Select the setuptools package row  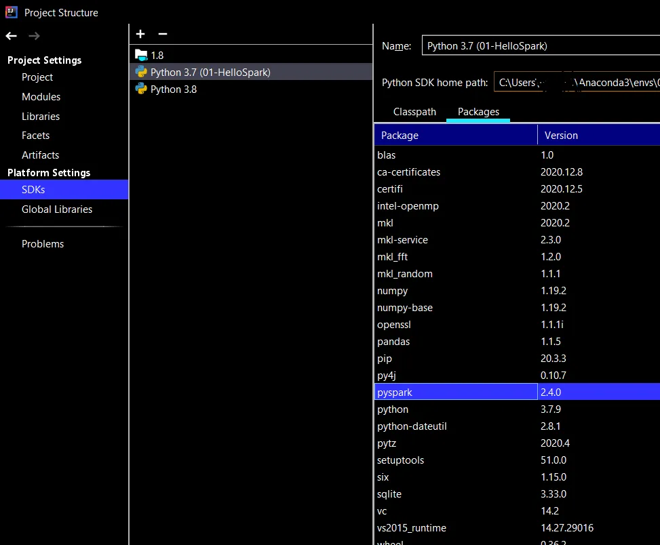(517, 460)
